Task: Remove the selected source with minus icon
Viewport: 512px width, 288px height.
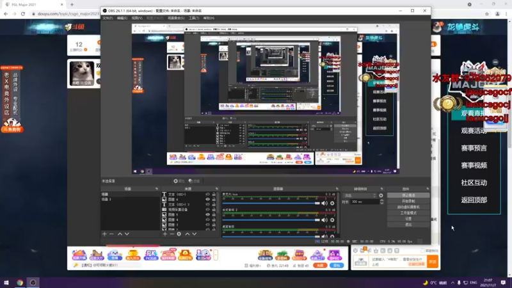Action: pyautogui.click(x=172, y=234)
